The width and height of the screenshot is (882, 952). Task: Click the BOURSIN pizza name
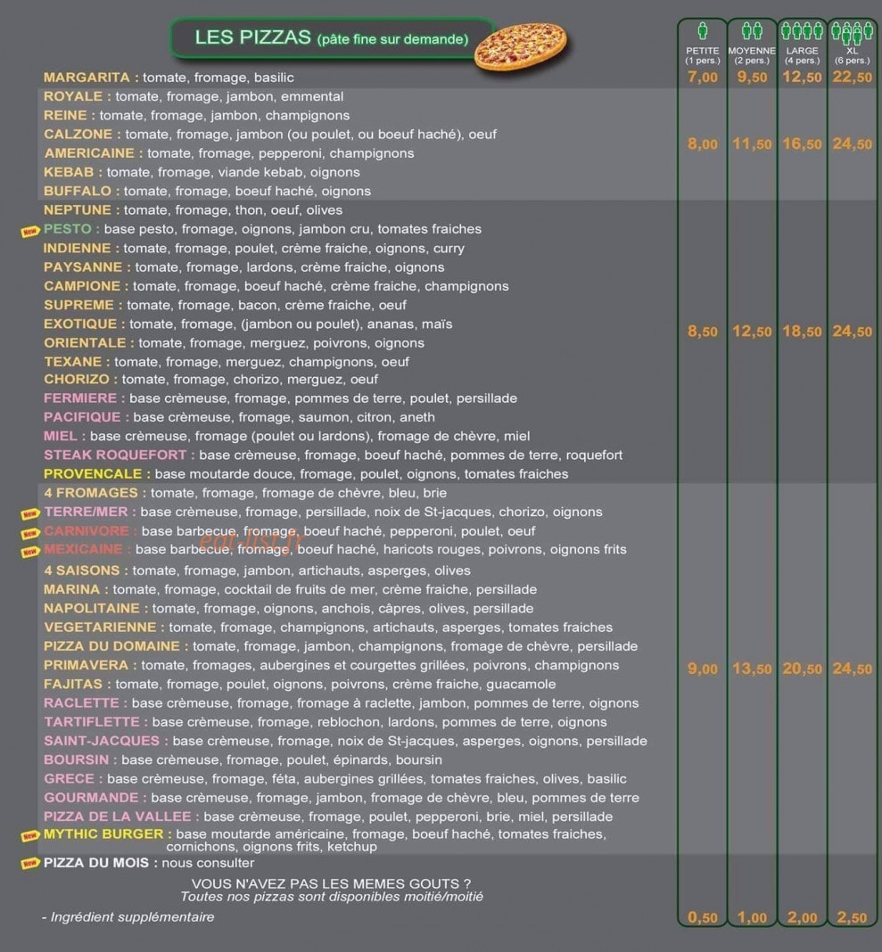[76, 759]
